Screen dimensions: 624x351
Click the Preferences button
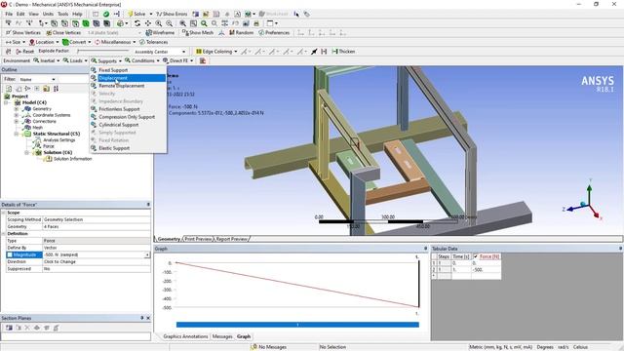(274, 32)
